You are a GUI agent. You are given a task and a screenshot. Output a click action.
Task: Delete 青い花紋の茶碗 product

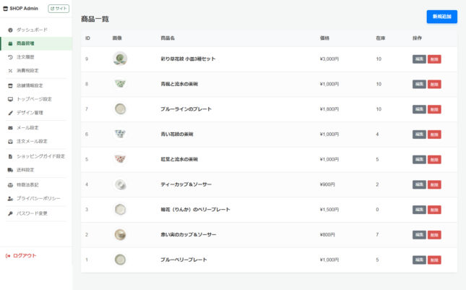pyautogui.click(x=434, y=135)
